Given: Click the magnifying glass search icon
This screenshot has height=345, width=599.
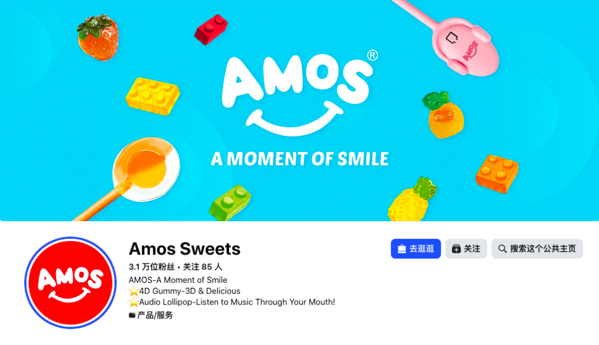Looking at the screenshot, I should [502, 249].
